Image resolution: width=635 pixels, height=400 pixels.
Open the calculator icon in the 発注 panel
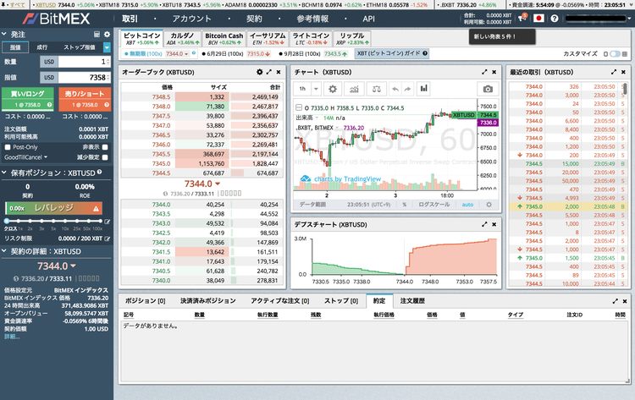click(x=97, y=35)
